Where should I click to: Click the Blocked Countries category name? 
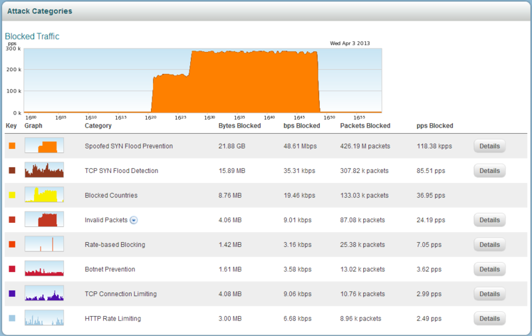[x=111, y=196]
